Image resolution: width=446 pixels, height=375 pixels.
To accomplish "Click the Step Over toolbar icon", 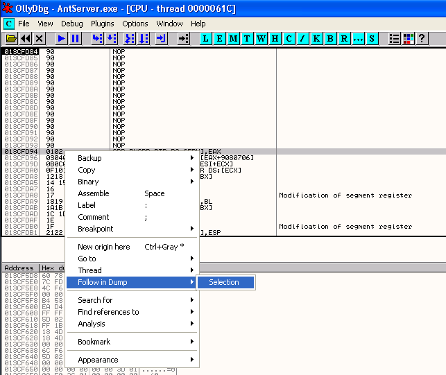I will (112, 39).
